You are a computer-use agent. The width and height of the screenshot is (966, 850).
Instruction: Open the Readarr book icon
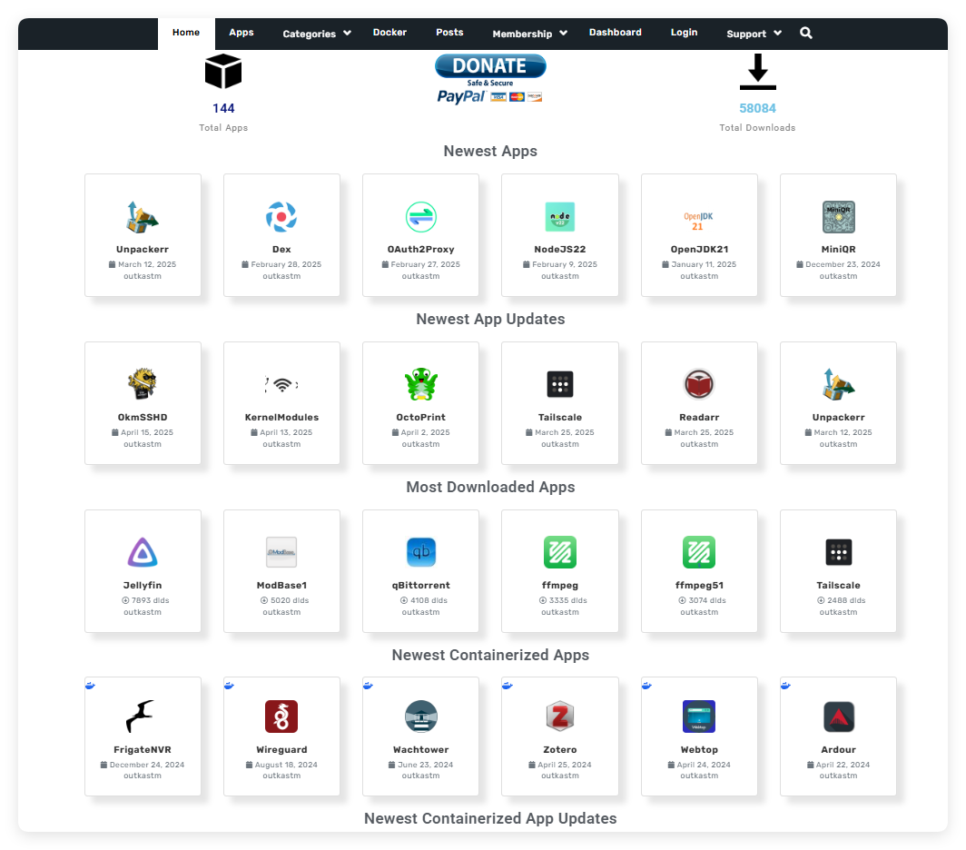pos(699,384)
